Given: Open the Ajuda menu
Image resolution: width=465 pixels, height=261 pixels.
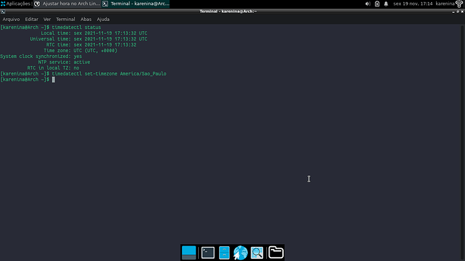Looking at the screenshot, I should (103, 20).
